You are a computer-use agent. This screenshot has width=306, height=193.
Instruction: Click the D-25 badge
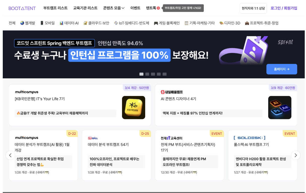(x=145, y=133)
